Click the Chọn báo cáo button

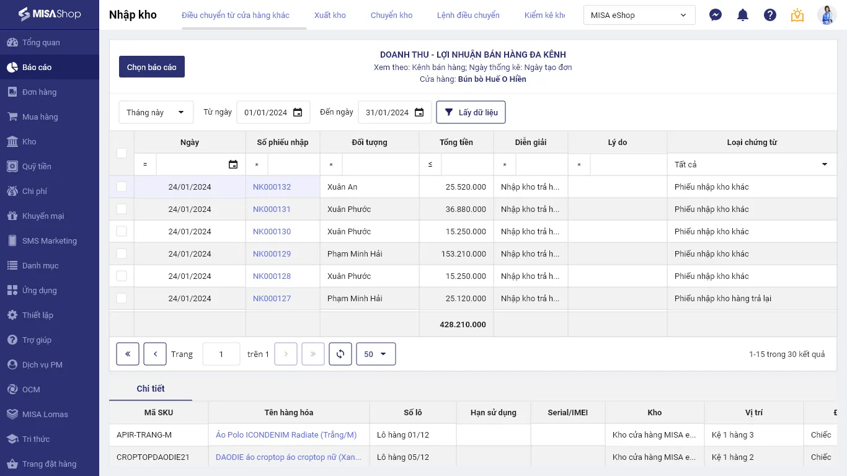(152, 67)
